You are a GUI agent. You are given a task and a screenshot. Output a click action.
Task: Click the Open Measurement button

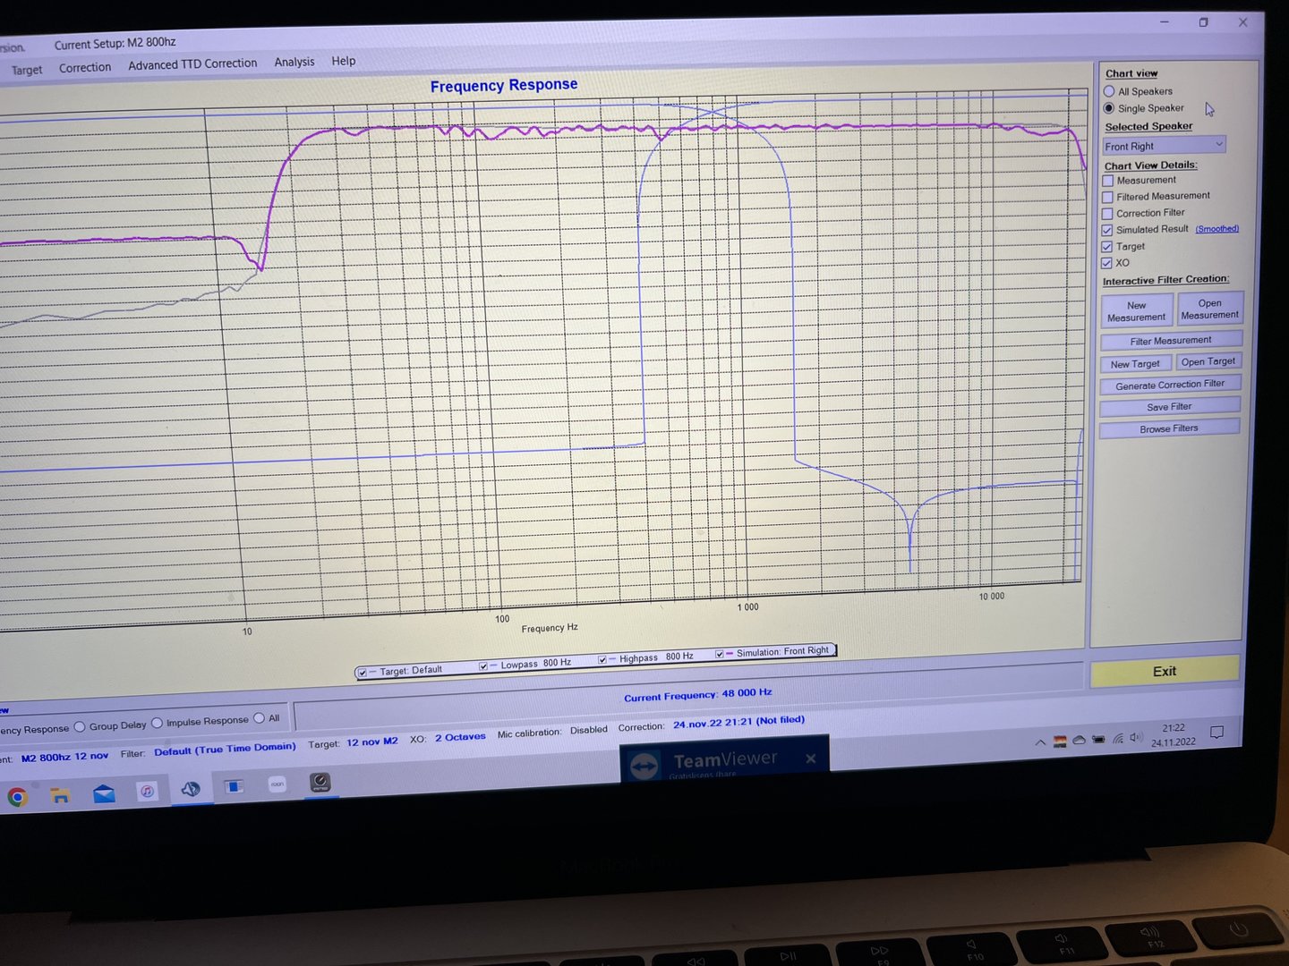click(1210, 309)
